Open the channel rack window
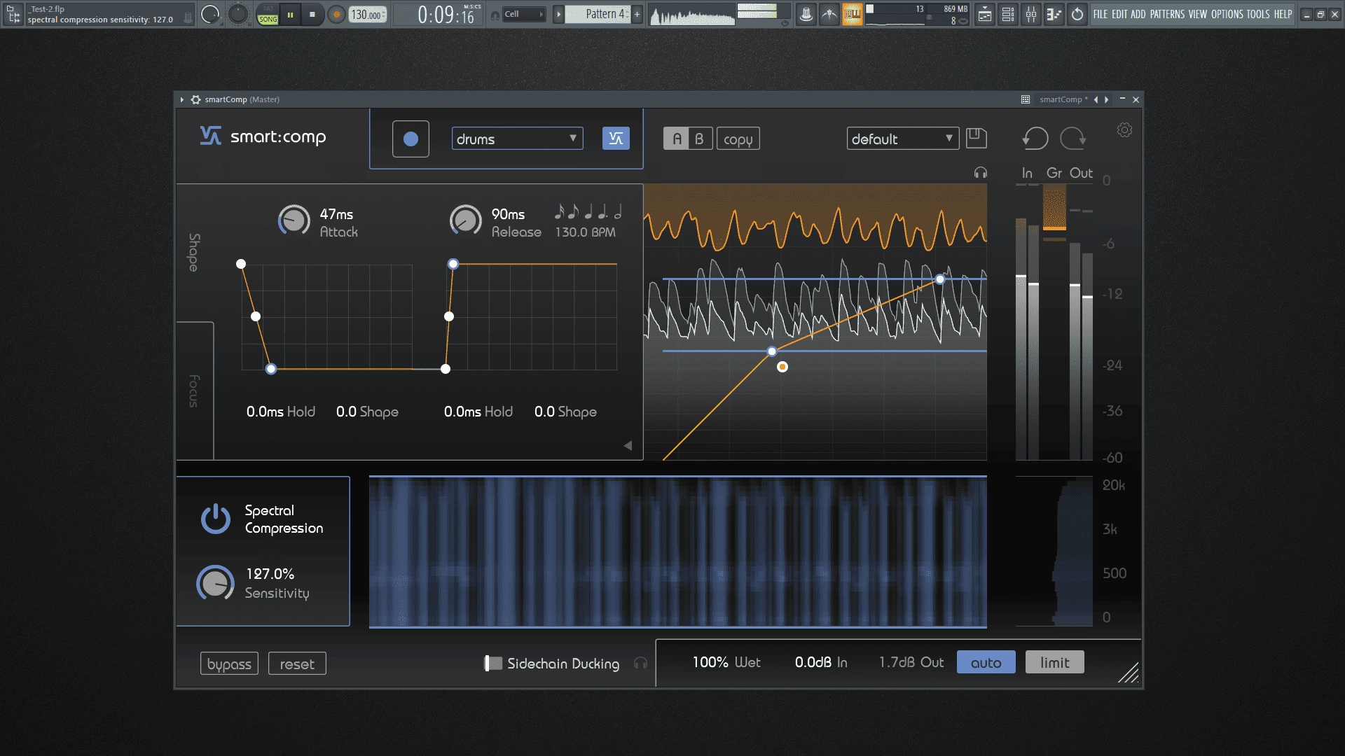Image resolution: width=1345 pixels, height=756 pixels. 1008,14
